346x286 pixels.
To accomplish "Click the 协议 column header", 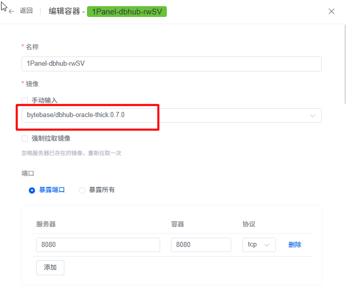I will point(249,224).
